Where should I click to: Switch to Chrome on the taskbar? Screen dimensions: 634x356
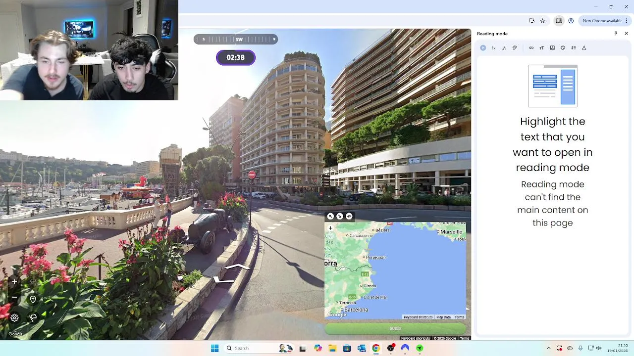click(x=376, y=348)
